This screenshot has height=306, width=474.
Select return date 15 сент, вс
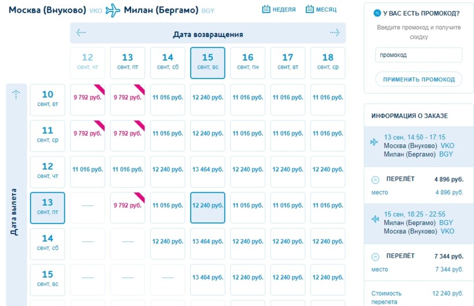click(208, 62)
